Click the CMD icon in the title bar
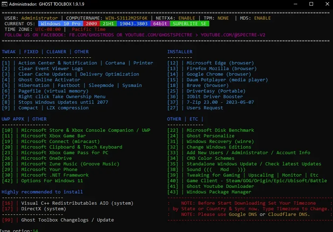 click(4, 4)
